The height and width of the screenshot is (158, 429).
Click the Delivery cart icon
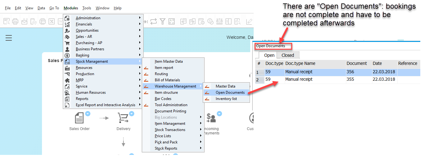click(x=123, y=118)
